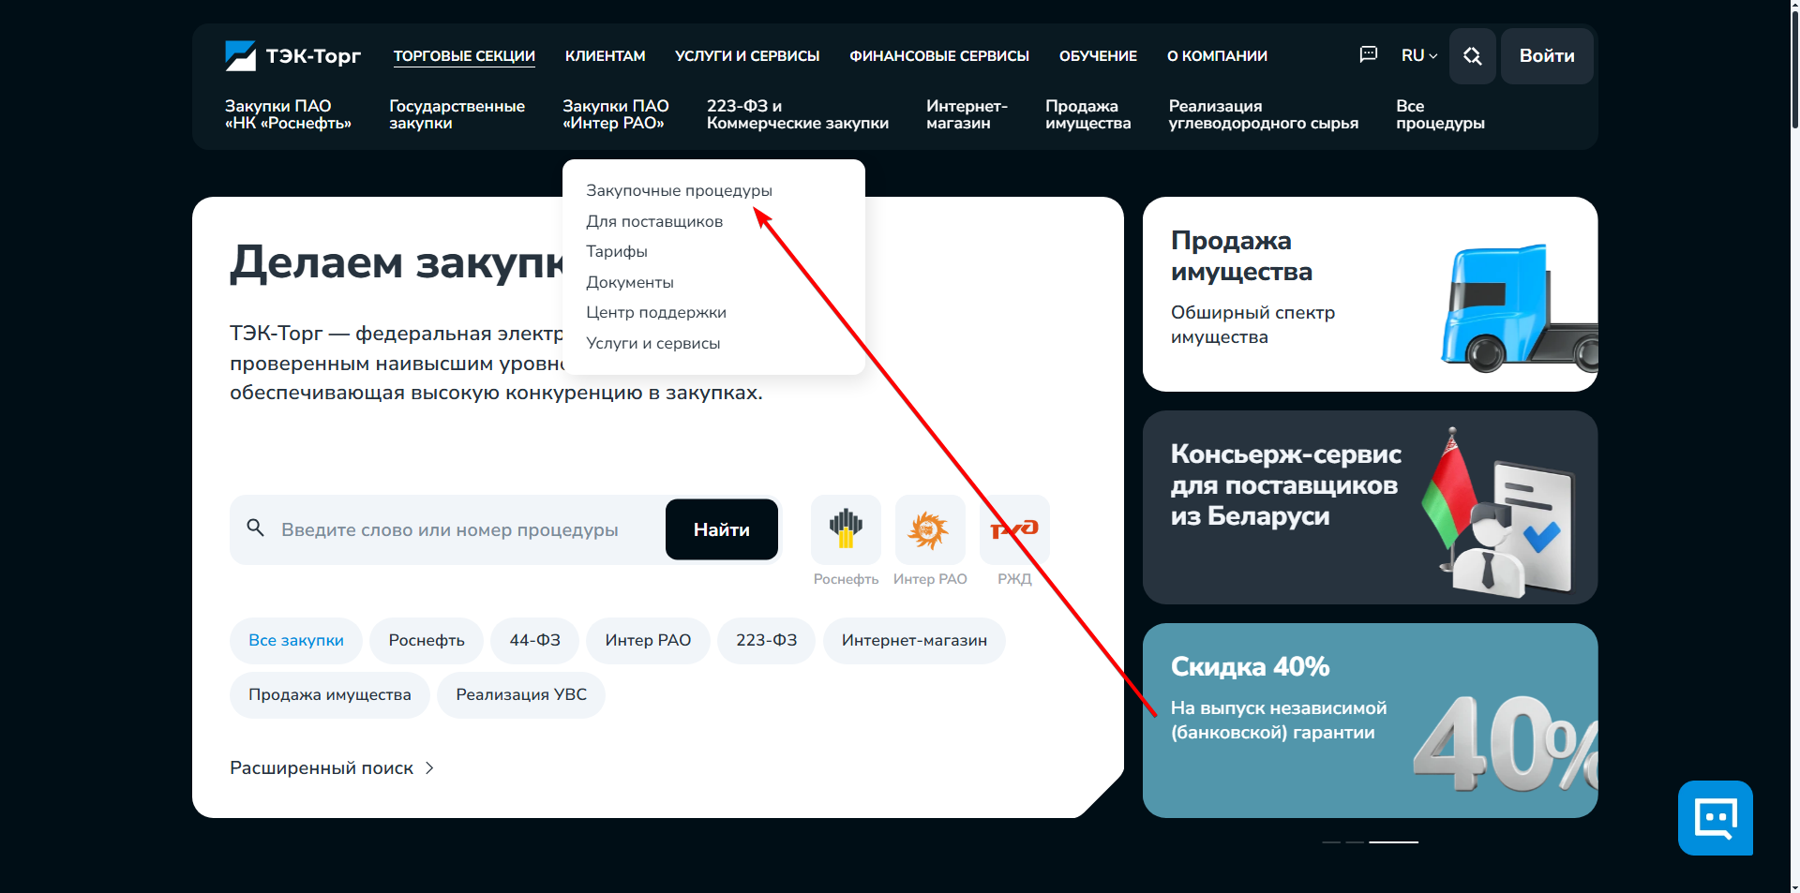
Task: Go to Продажа имущества header section
Action: click(x=1087, y=114)
